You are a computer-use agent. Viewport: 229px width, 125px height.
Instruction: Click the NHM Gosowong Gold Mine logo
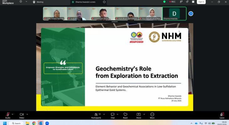pyautogui.click(x=165, y=37)
